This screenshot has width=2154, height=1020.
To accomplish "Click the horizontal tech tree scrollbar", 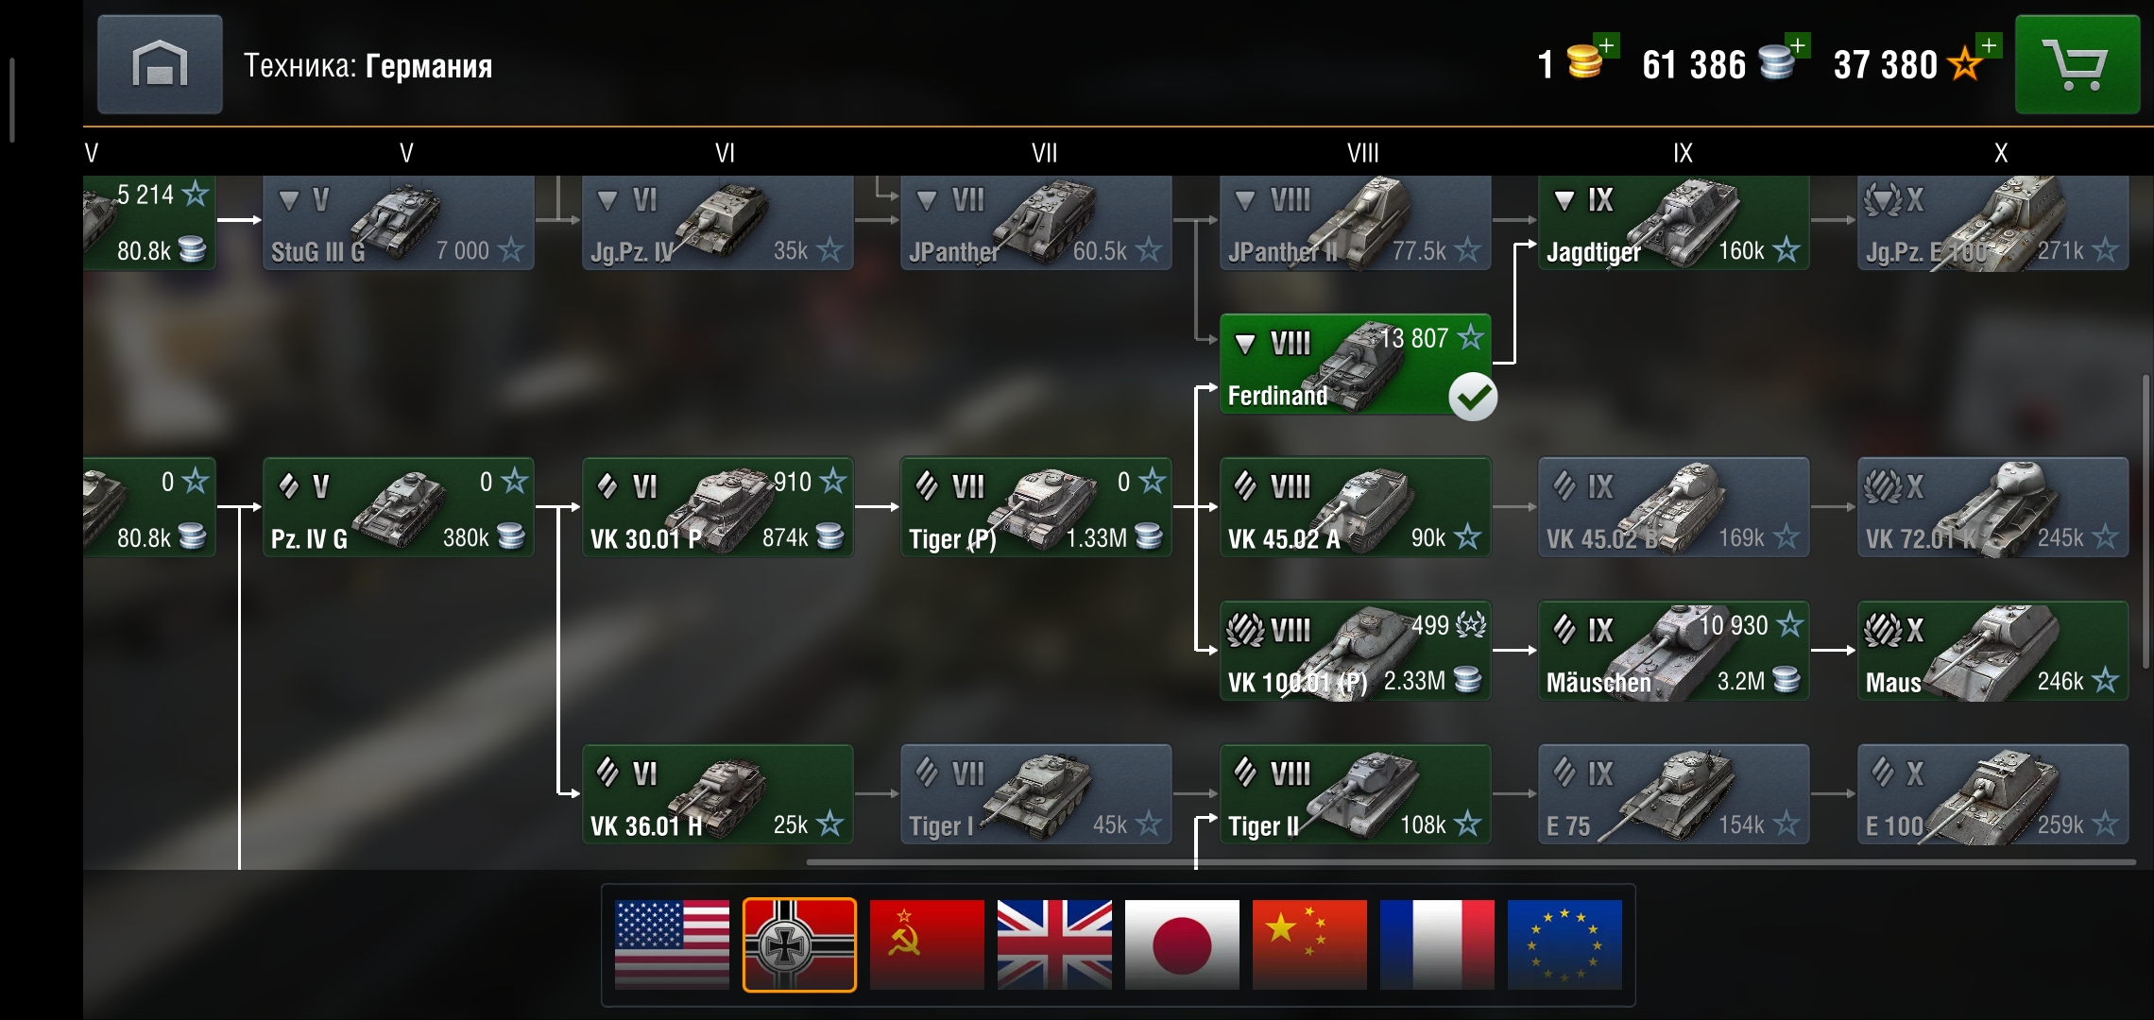I will point(1470,862).
